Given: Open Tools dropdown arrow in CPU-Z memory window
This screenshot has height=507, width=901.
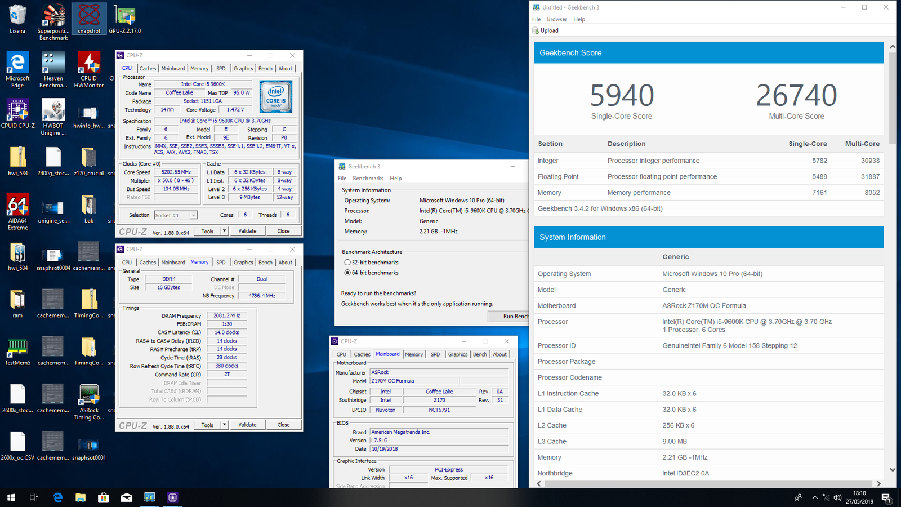Looking at the screenshot, I should coord(224,425).
